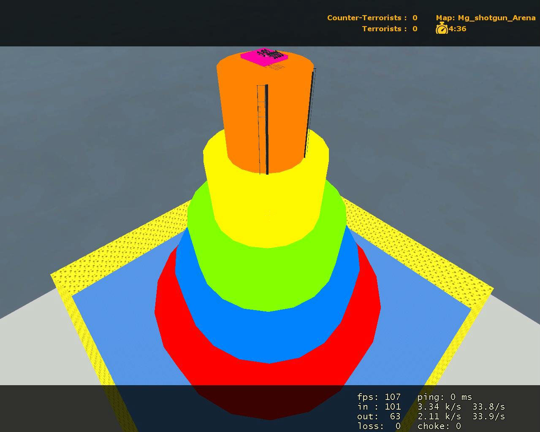Screen dimensions: 540x432
Task: Click the '33.9/s' command rate text
Action: [488, 416]
